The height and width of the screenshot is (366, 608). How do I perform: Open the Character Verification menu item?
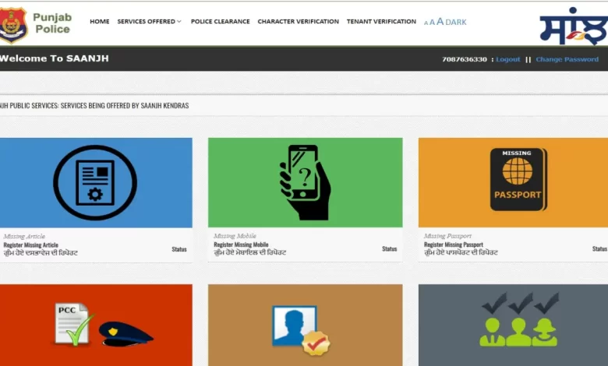298,22
